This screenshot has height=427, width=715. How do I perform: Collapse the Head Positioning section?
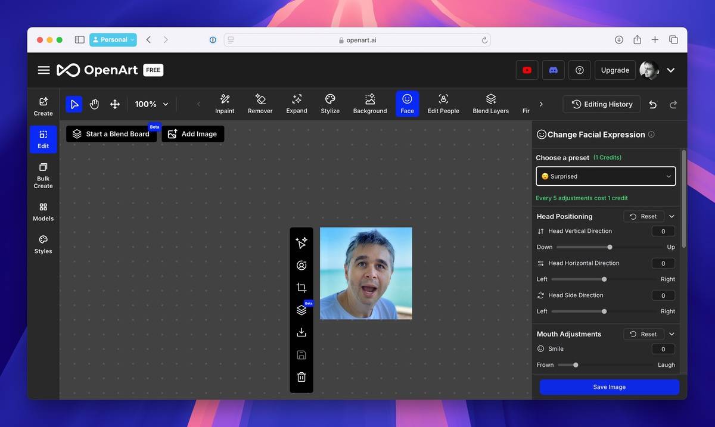[x=672, y=216]
